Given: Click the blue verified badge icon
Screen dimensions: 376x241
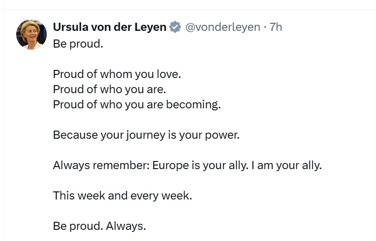Looking at the screenshot, I should pyautogui.click(x=175, y=27).
